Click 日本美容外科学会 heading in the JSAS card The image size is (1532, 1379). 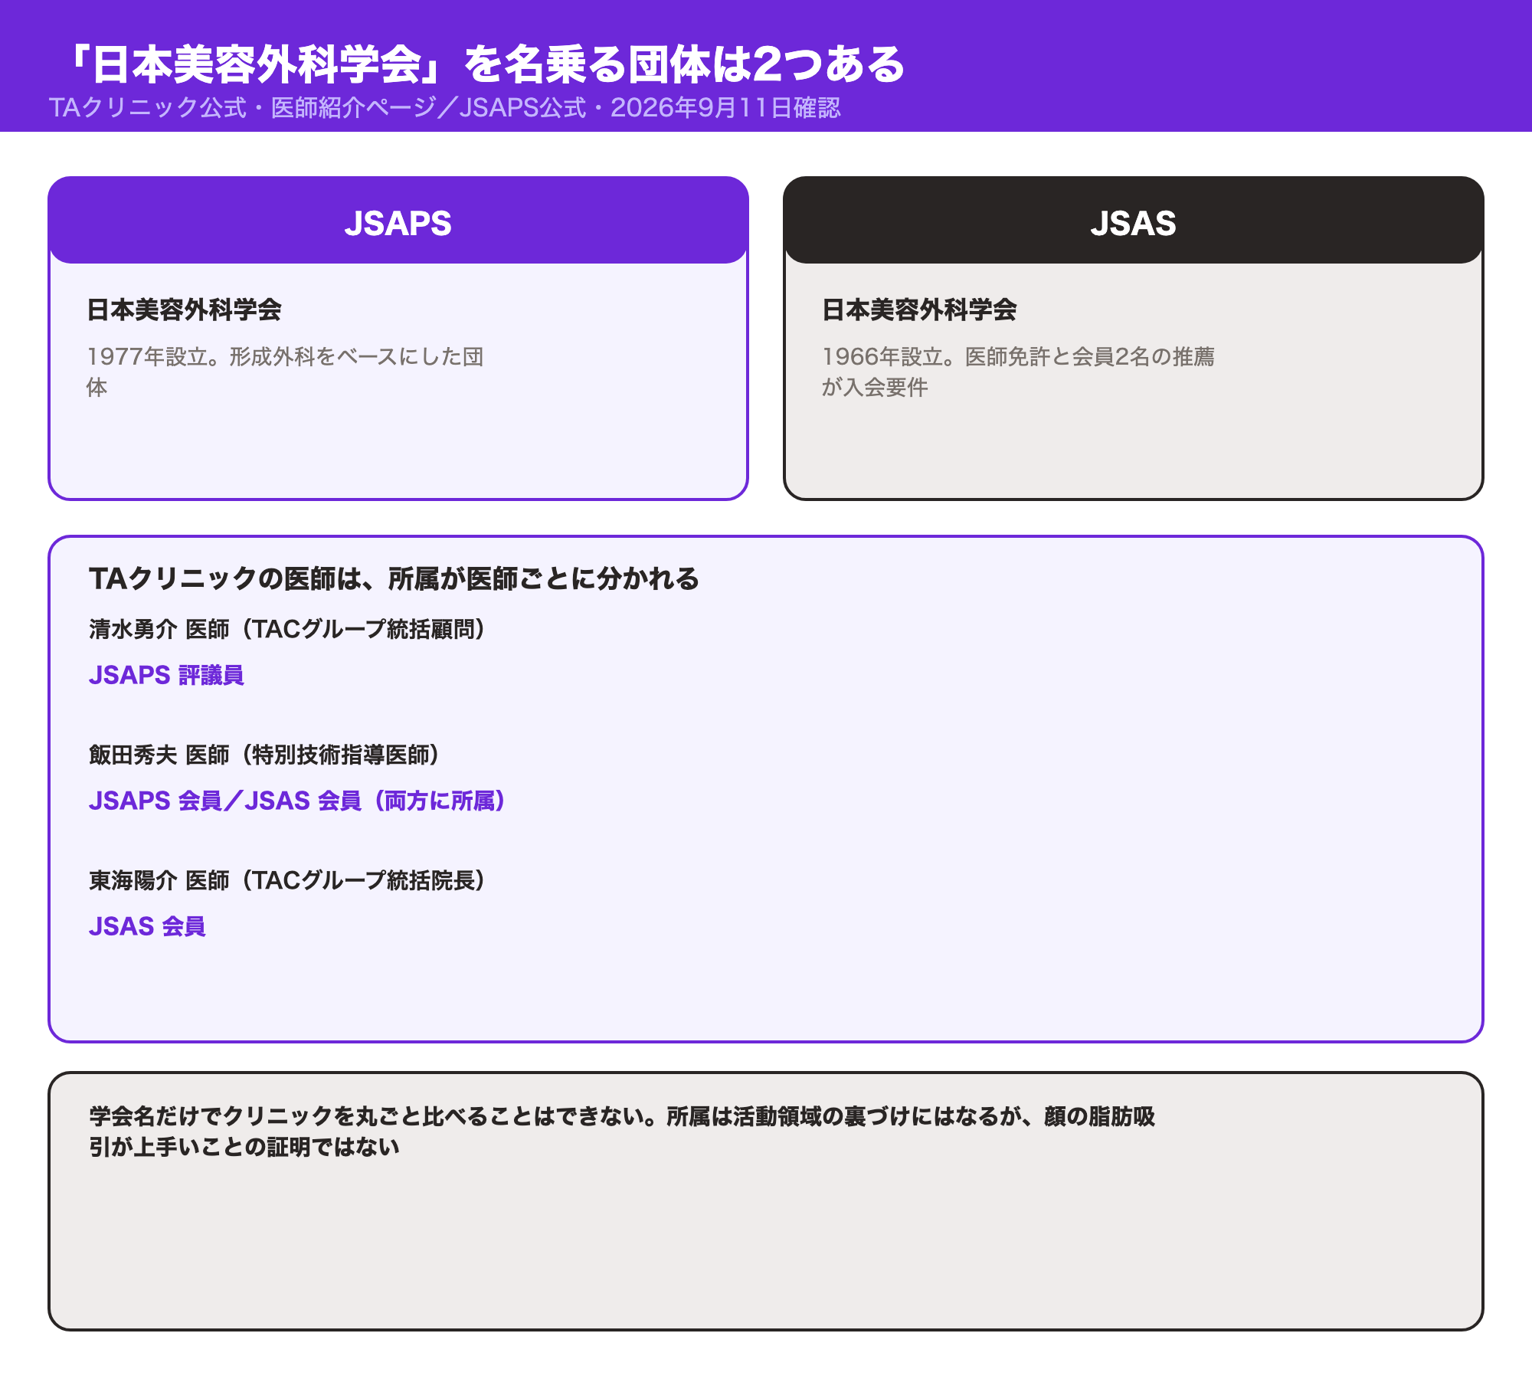[x=919, y=310]
